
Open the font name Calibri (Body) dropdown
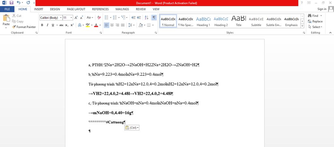[x=61, y=18]
